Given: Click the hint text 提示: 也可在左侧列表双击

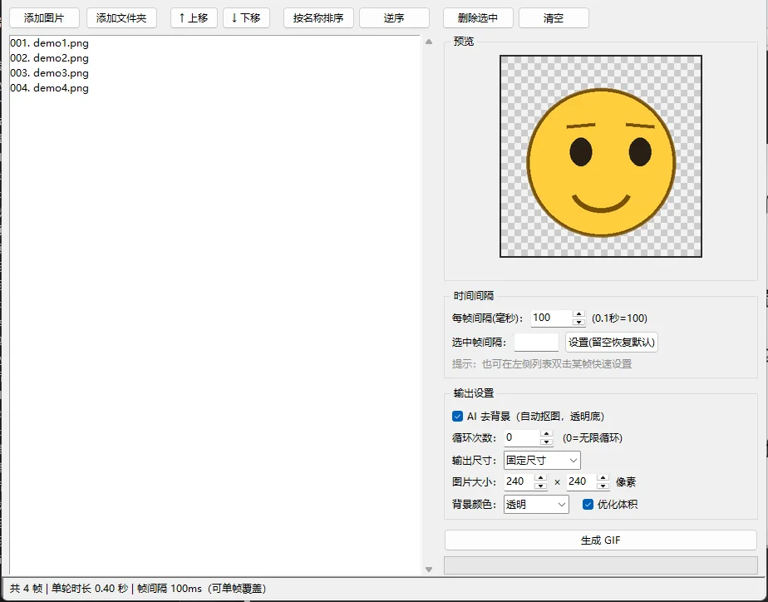Looking at the screenshot, I should pyautogui.click(x=542, y=364).
